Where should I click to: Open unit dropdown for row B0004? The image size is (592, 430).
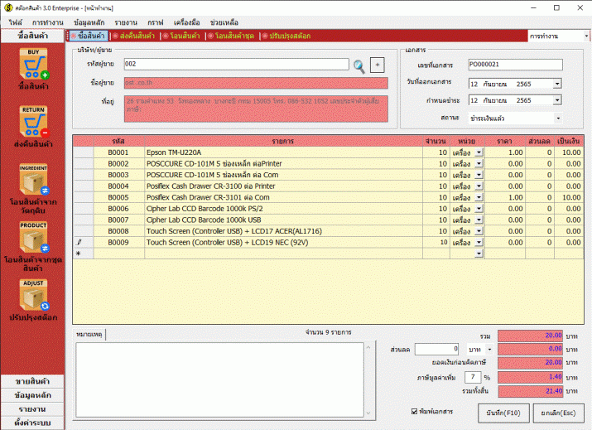(x=479, y=186)
